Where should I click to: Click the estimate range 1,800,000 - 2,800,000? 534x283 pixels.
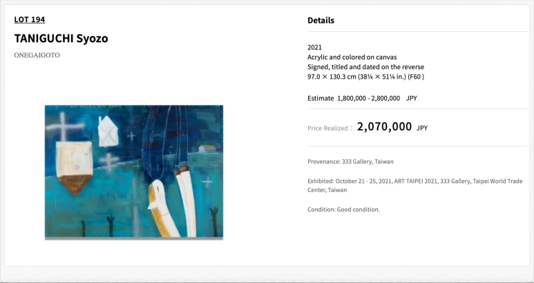[368, 99]
